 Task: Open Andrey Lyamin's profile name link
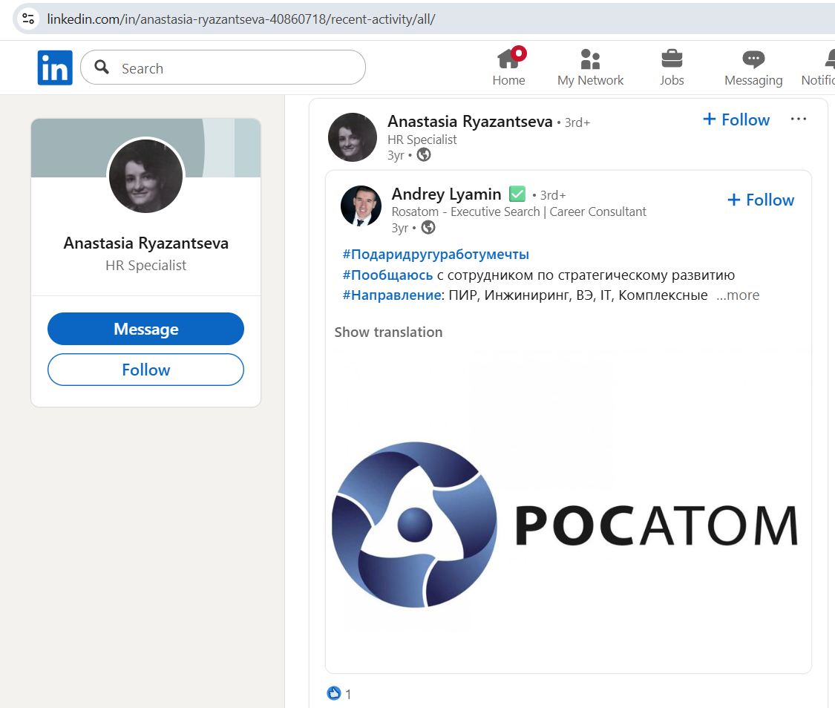click(446, 194)
